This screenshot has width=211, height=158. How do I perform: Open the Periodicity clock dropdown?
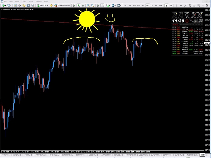click(x=113, y=5)
